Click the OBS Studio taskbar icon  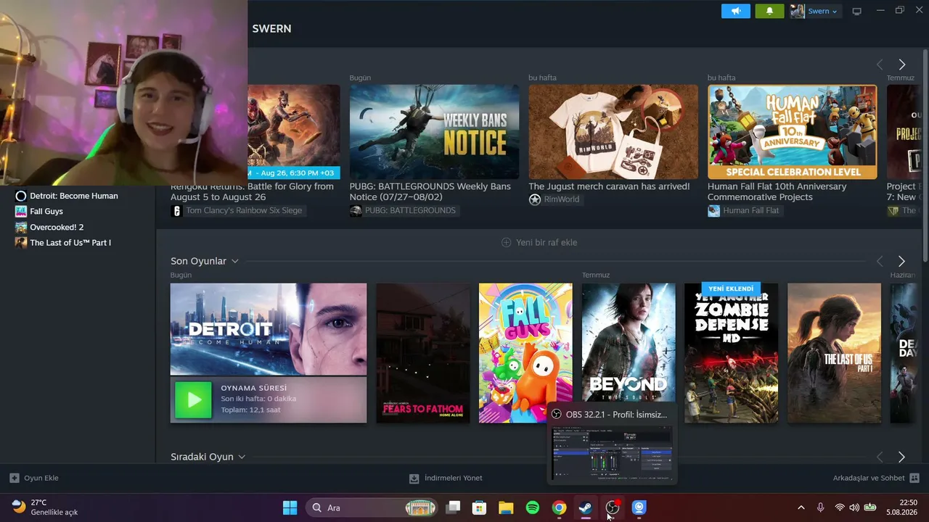click(613, 507)
